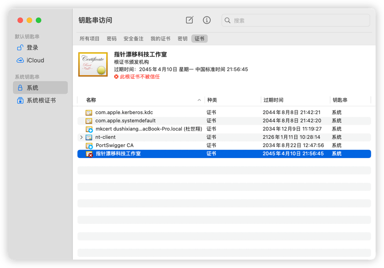Select the 系统 keychain in sidebar
384x268 pixels.
pos(32,88)
